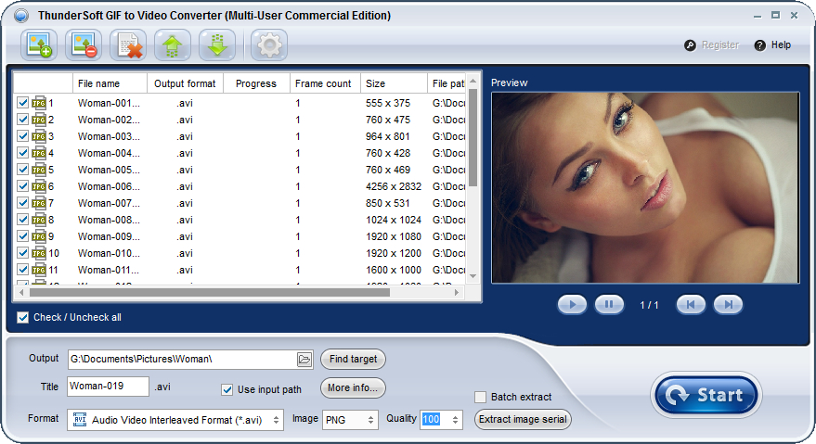Image resolution: width=816 pixels, height=444 pixels.
Task: Click the Add image file toolbar icon
Action: tap(38, 44)
